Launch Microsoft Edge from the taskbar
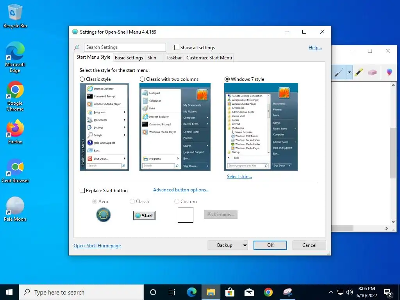Image resolution: width=400 pixels, height=300 pixels. point(192,292)
